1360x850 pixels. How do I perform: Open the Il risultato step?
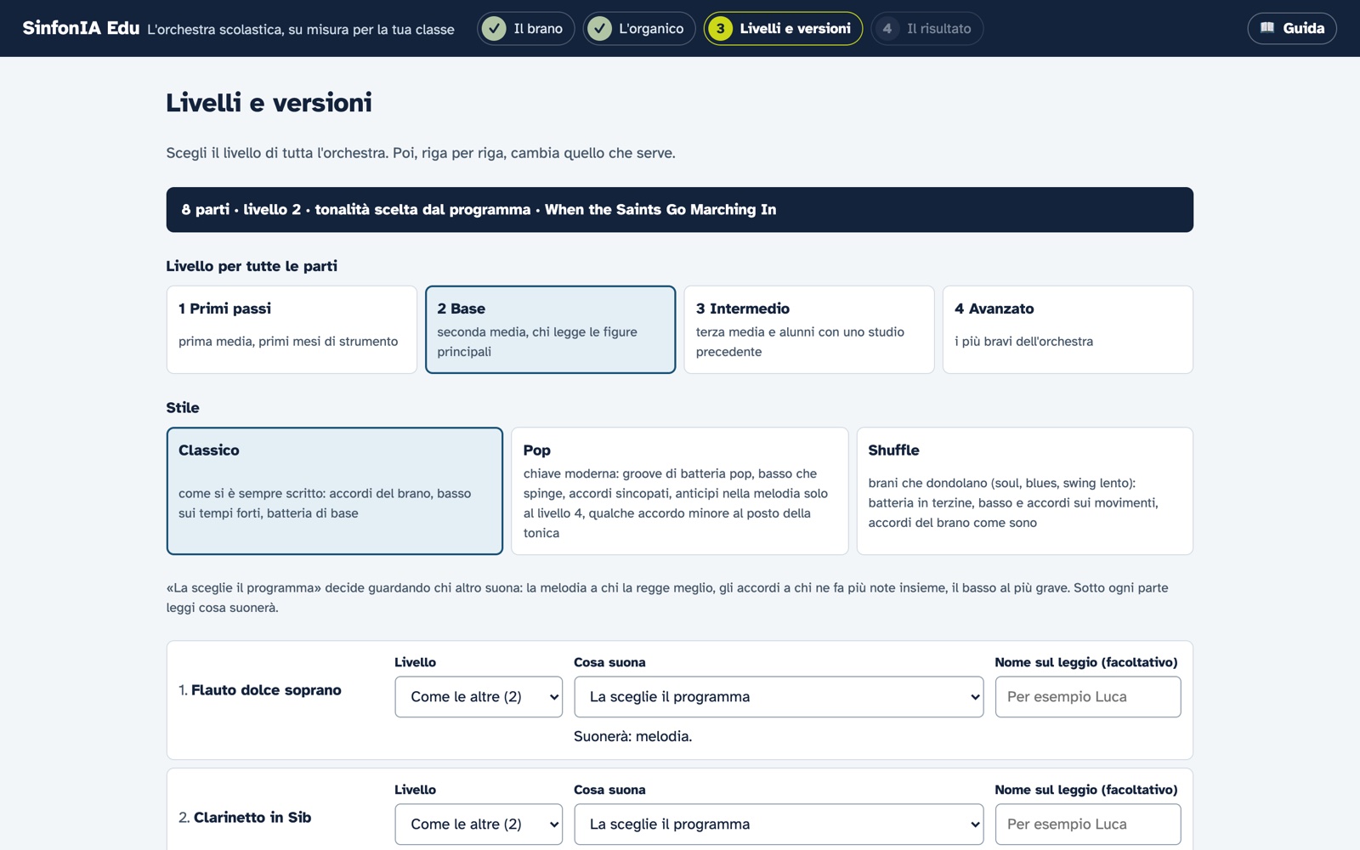(x=926, y=29)
